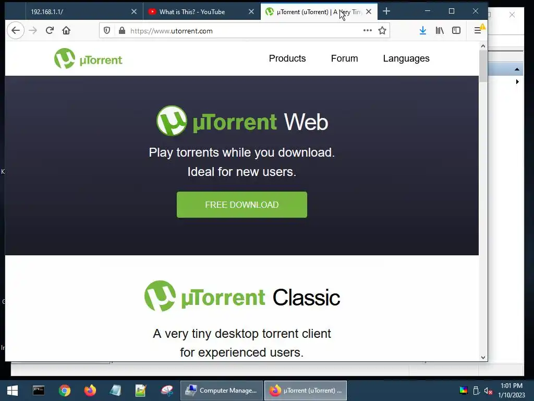This screenshot has height=401, width=534.
Task: Click the µTorrent logo in header
Action: (88, 58)
